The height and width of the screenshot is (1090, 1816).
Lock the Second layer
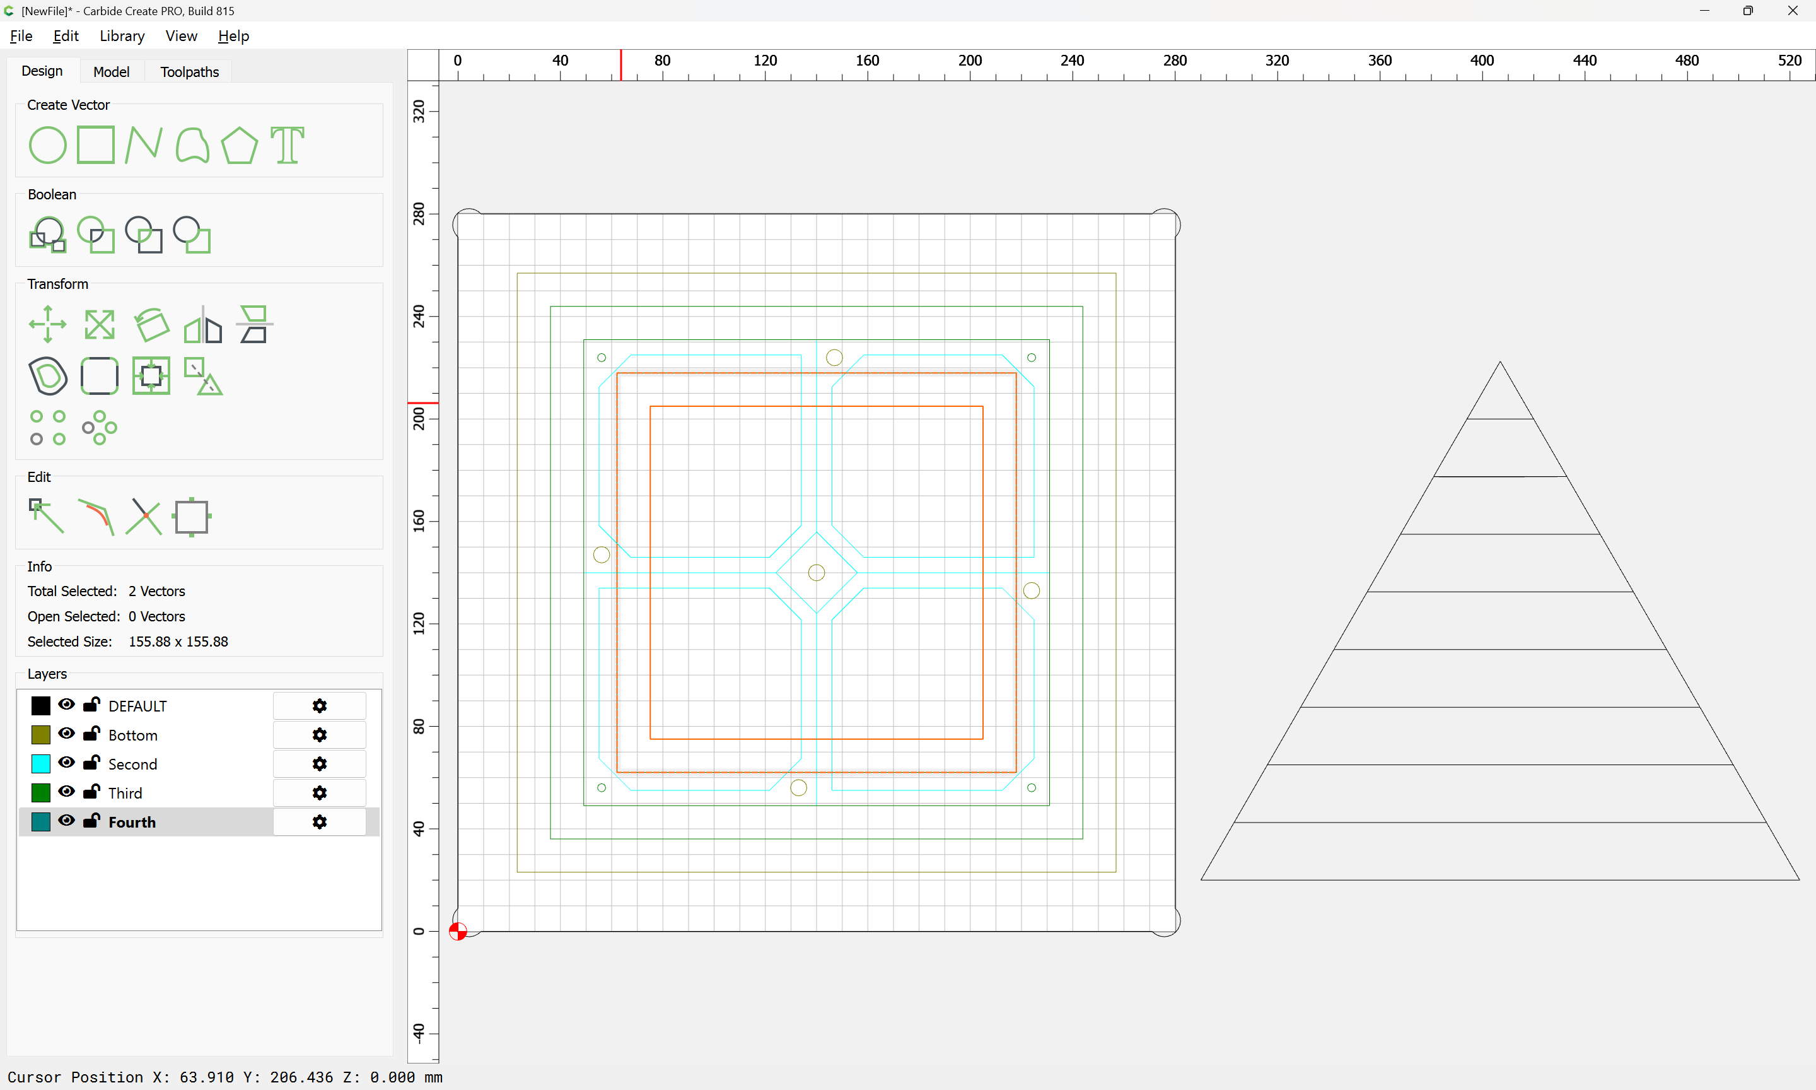(92, 763)
